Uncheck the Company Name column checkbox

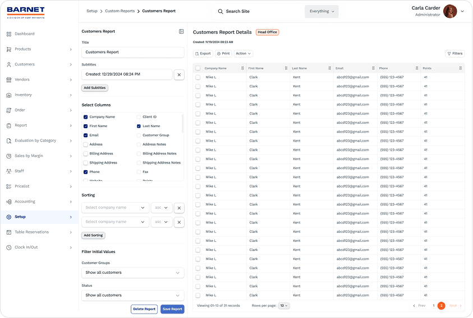coord(86,117)
